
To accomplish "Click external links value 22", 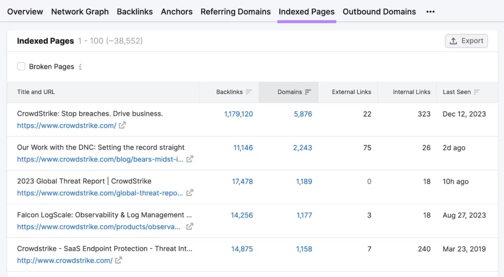I will tap(367, 114).
